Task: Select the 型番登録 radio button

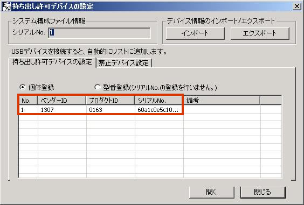Action: [x=98, y=87]
